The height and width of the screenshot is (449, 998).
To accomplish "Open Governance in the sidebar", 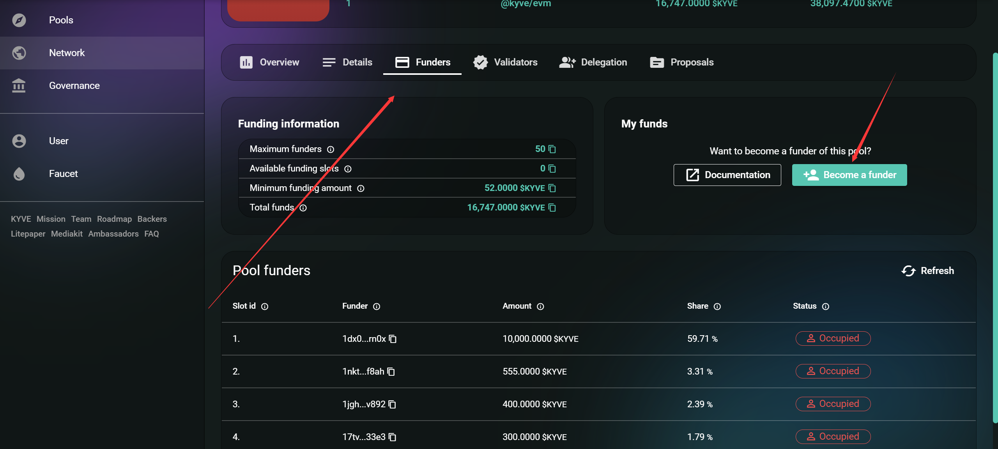I will click(74, 86).
